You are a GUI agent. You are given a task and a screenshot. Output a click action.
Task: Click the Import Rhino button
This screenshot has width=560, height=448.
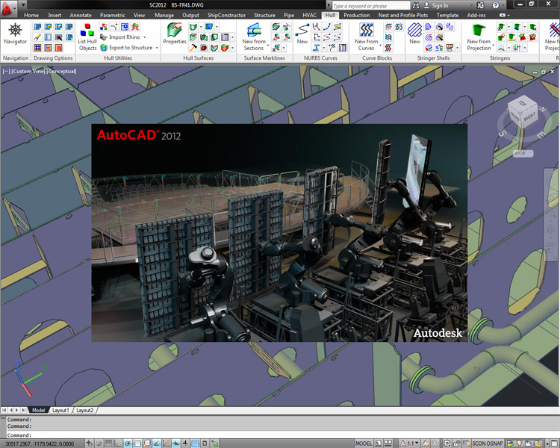pos(120,37)
